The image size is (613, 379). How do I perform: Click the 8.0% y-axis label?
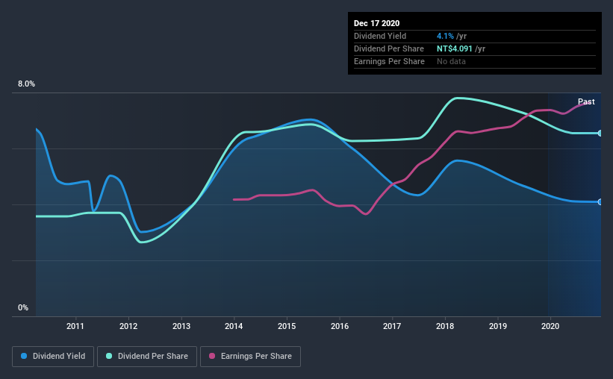[x=26, y=84]
